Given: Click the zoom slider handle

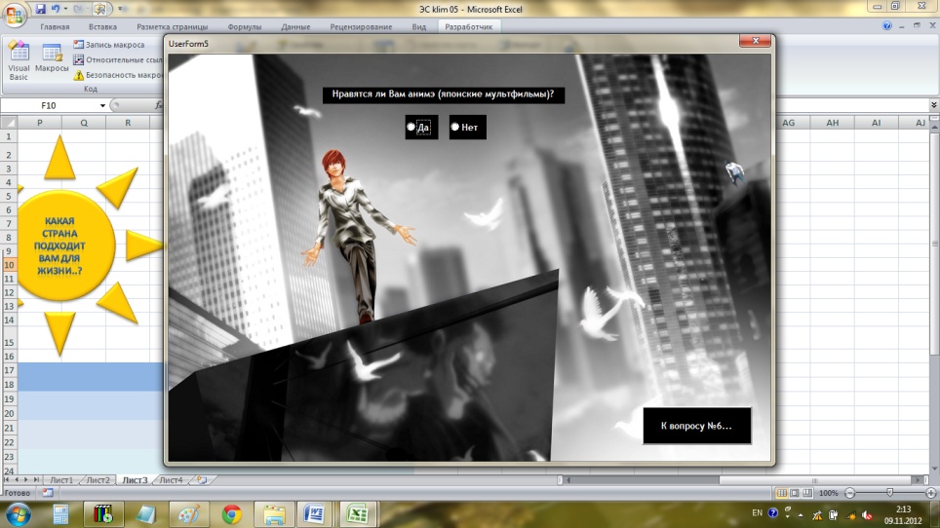Looking at the screenshot, I should click(x=889, y=493).
